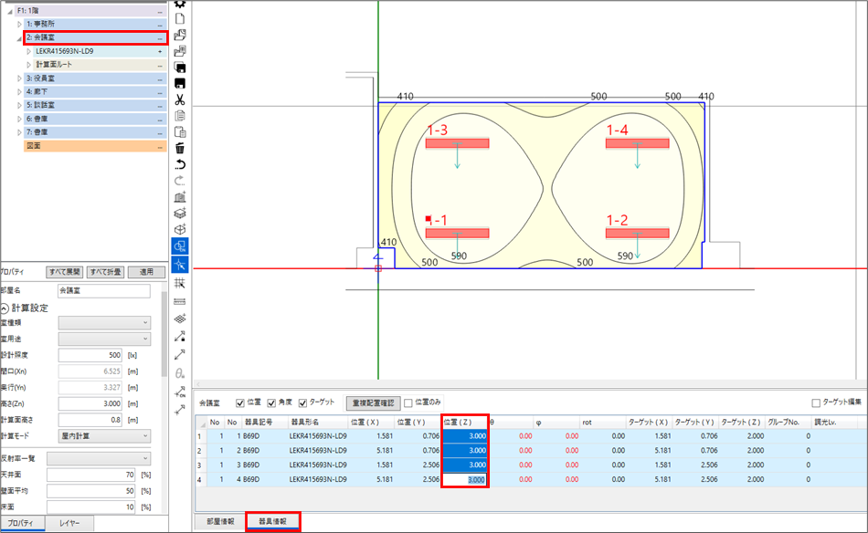This screenshot has width=868, height=533.
Task: Click the copy icon
Action: [180, 116]
